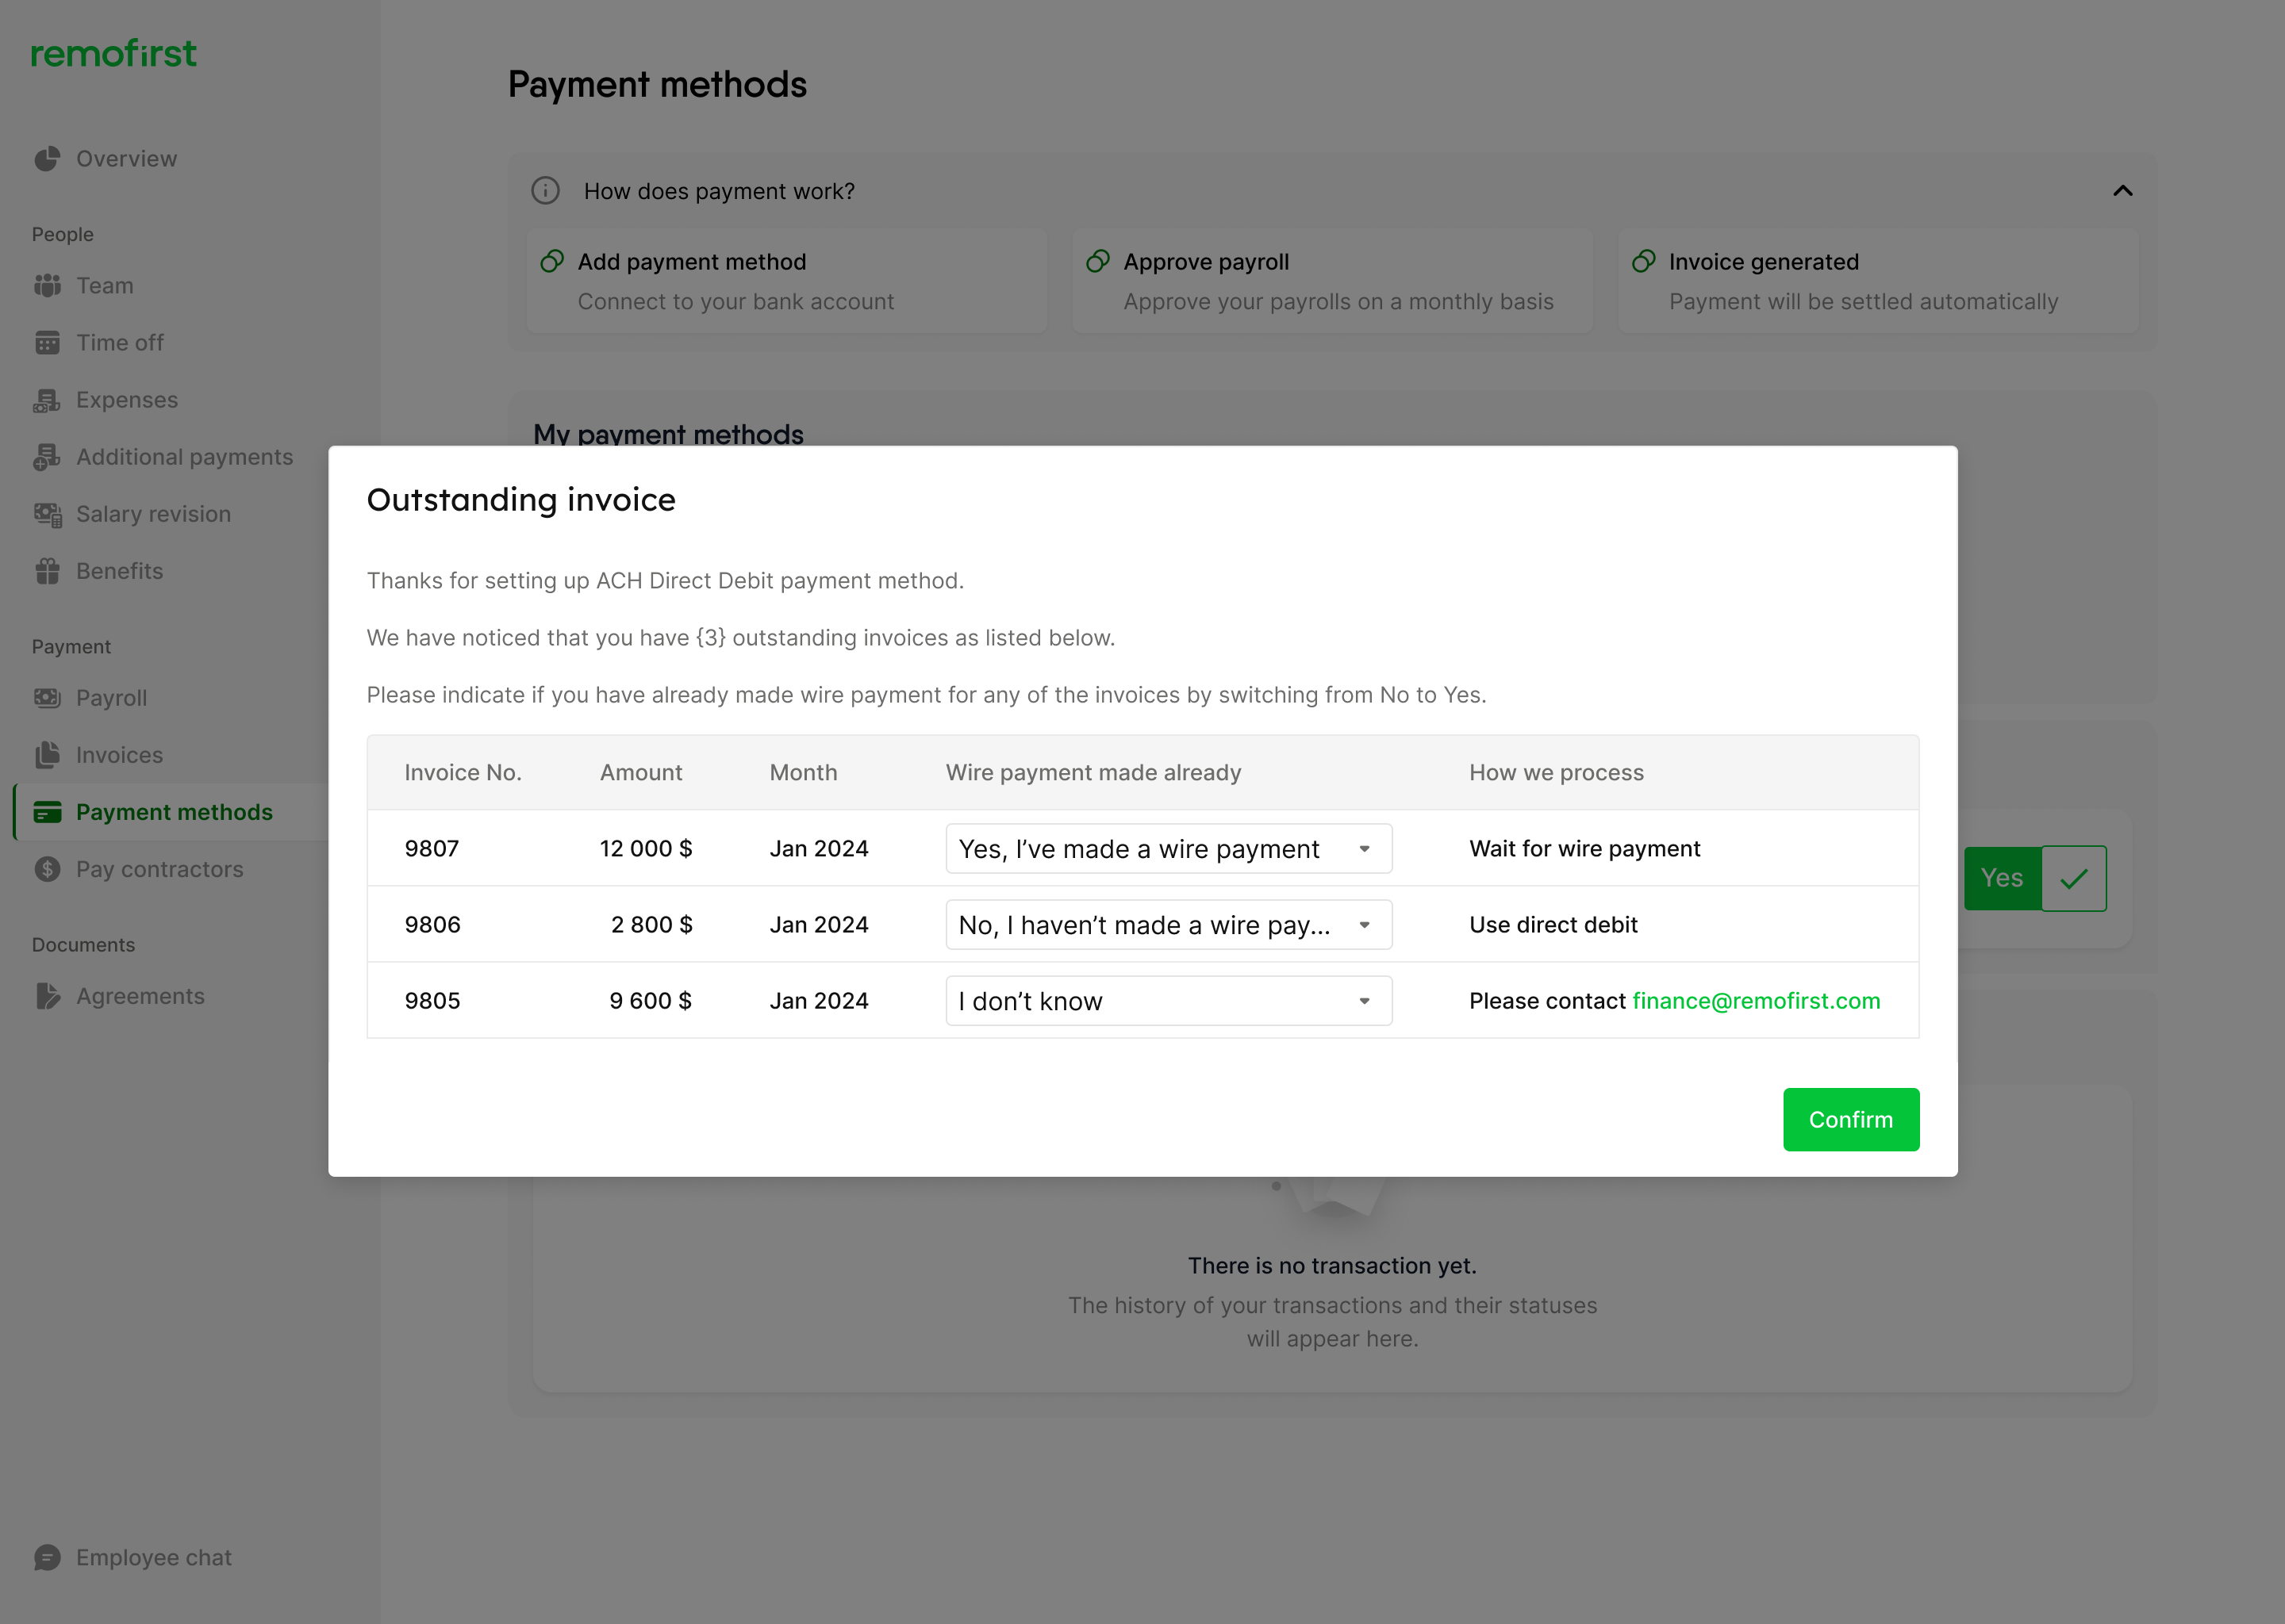Click the checkmark box next to Yes
This screenshot has height=1624, width=2285.
[2073, 878]
